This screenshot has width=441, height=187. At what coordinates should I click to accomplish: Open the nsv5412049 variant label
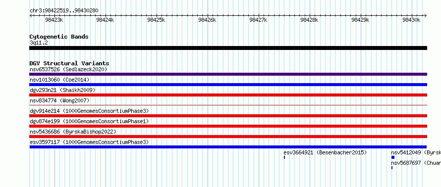coord(416,152)
